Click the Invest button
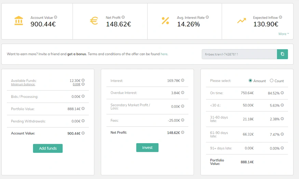Viewport: 299px width, 179px height. (147, 148)
